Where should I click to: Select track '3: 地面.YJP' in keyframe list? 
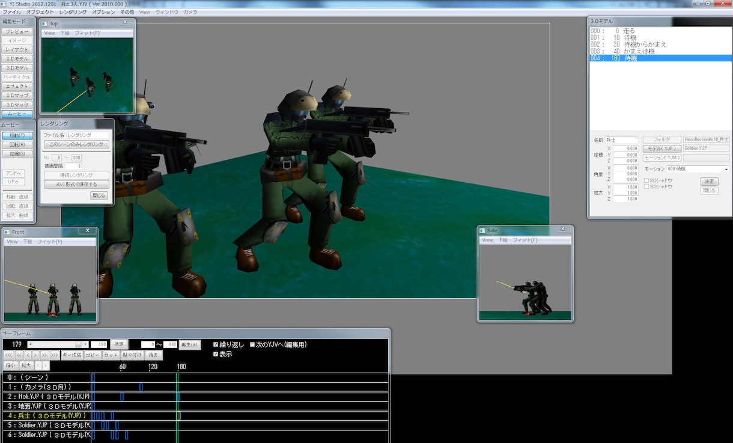46,406
